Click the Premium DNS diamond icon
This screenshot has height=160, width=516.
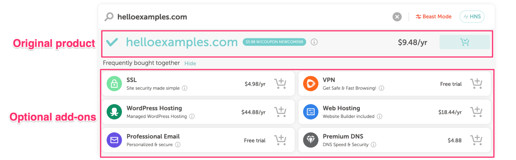click(311, 140)
